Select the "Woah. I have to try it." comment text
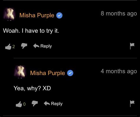Screen dimensions: 140x117 tap(31, 31)
